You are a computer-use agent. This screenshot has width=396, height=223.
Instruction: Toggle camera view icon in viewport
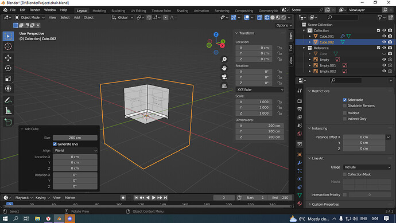pos(224,77)
